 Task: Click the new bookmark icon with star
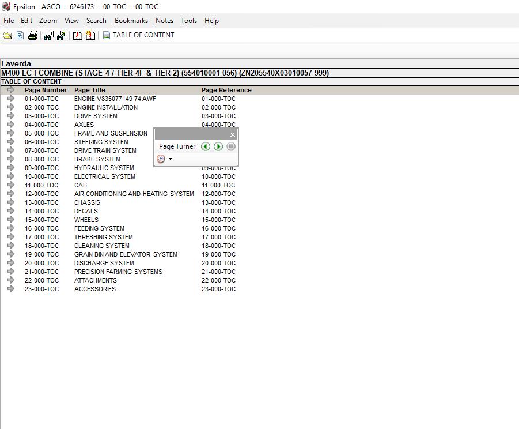pos(90,35)
